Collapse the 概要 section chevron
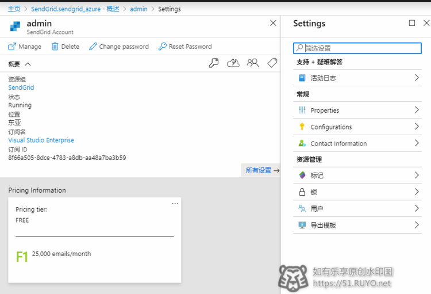Image resolution: width=431 pixels, height=294 pixels. pos(28,64)
